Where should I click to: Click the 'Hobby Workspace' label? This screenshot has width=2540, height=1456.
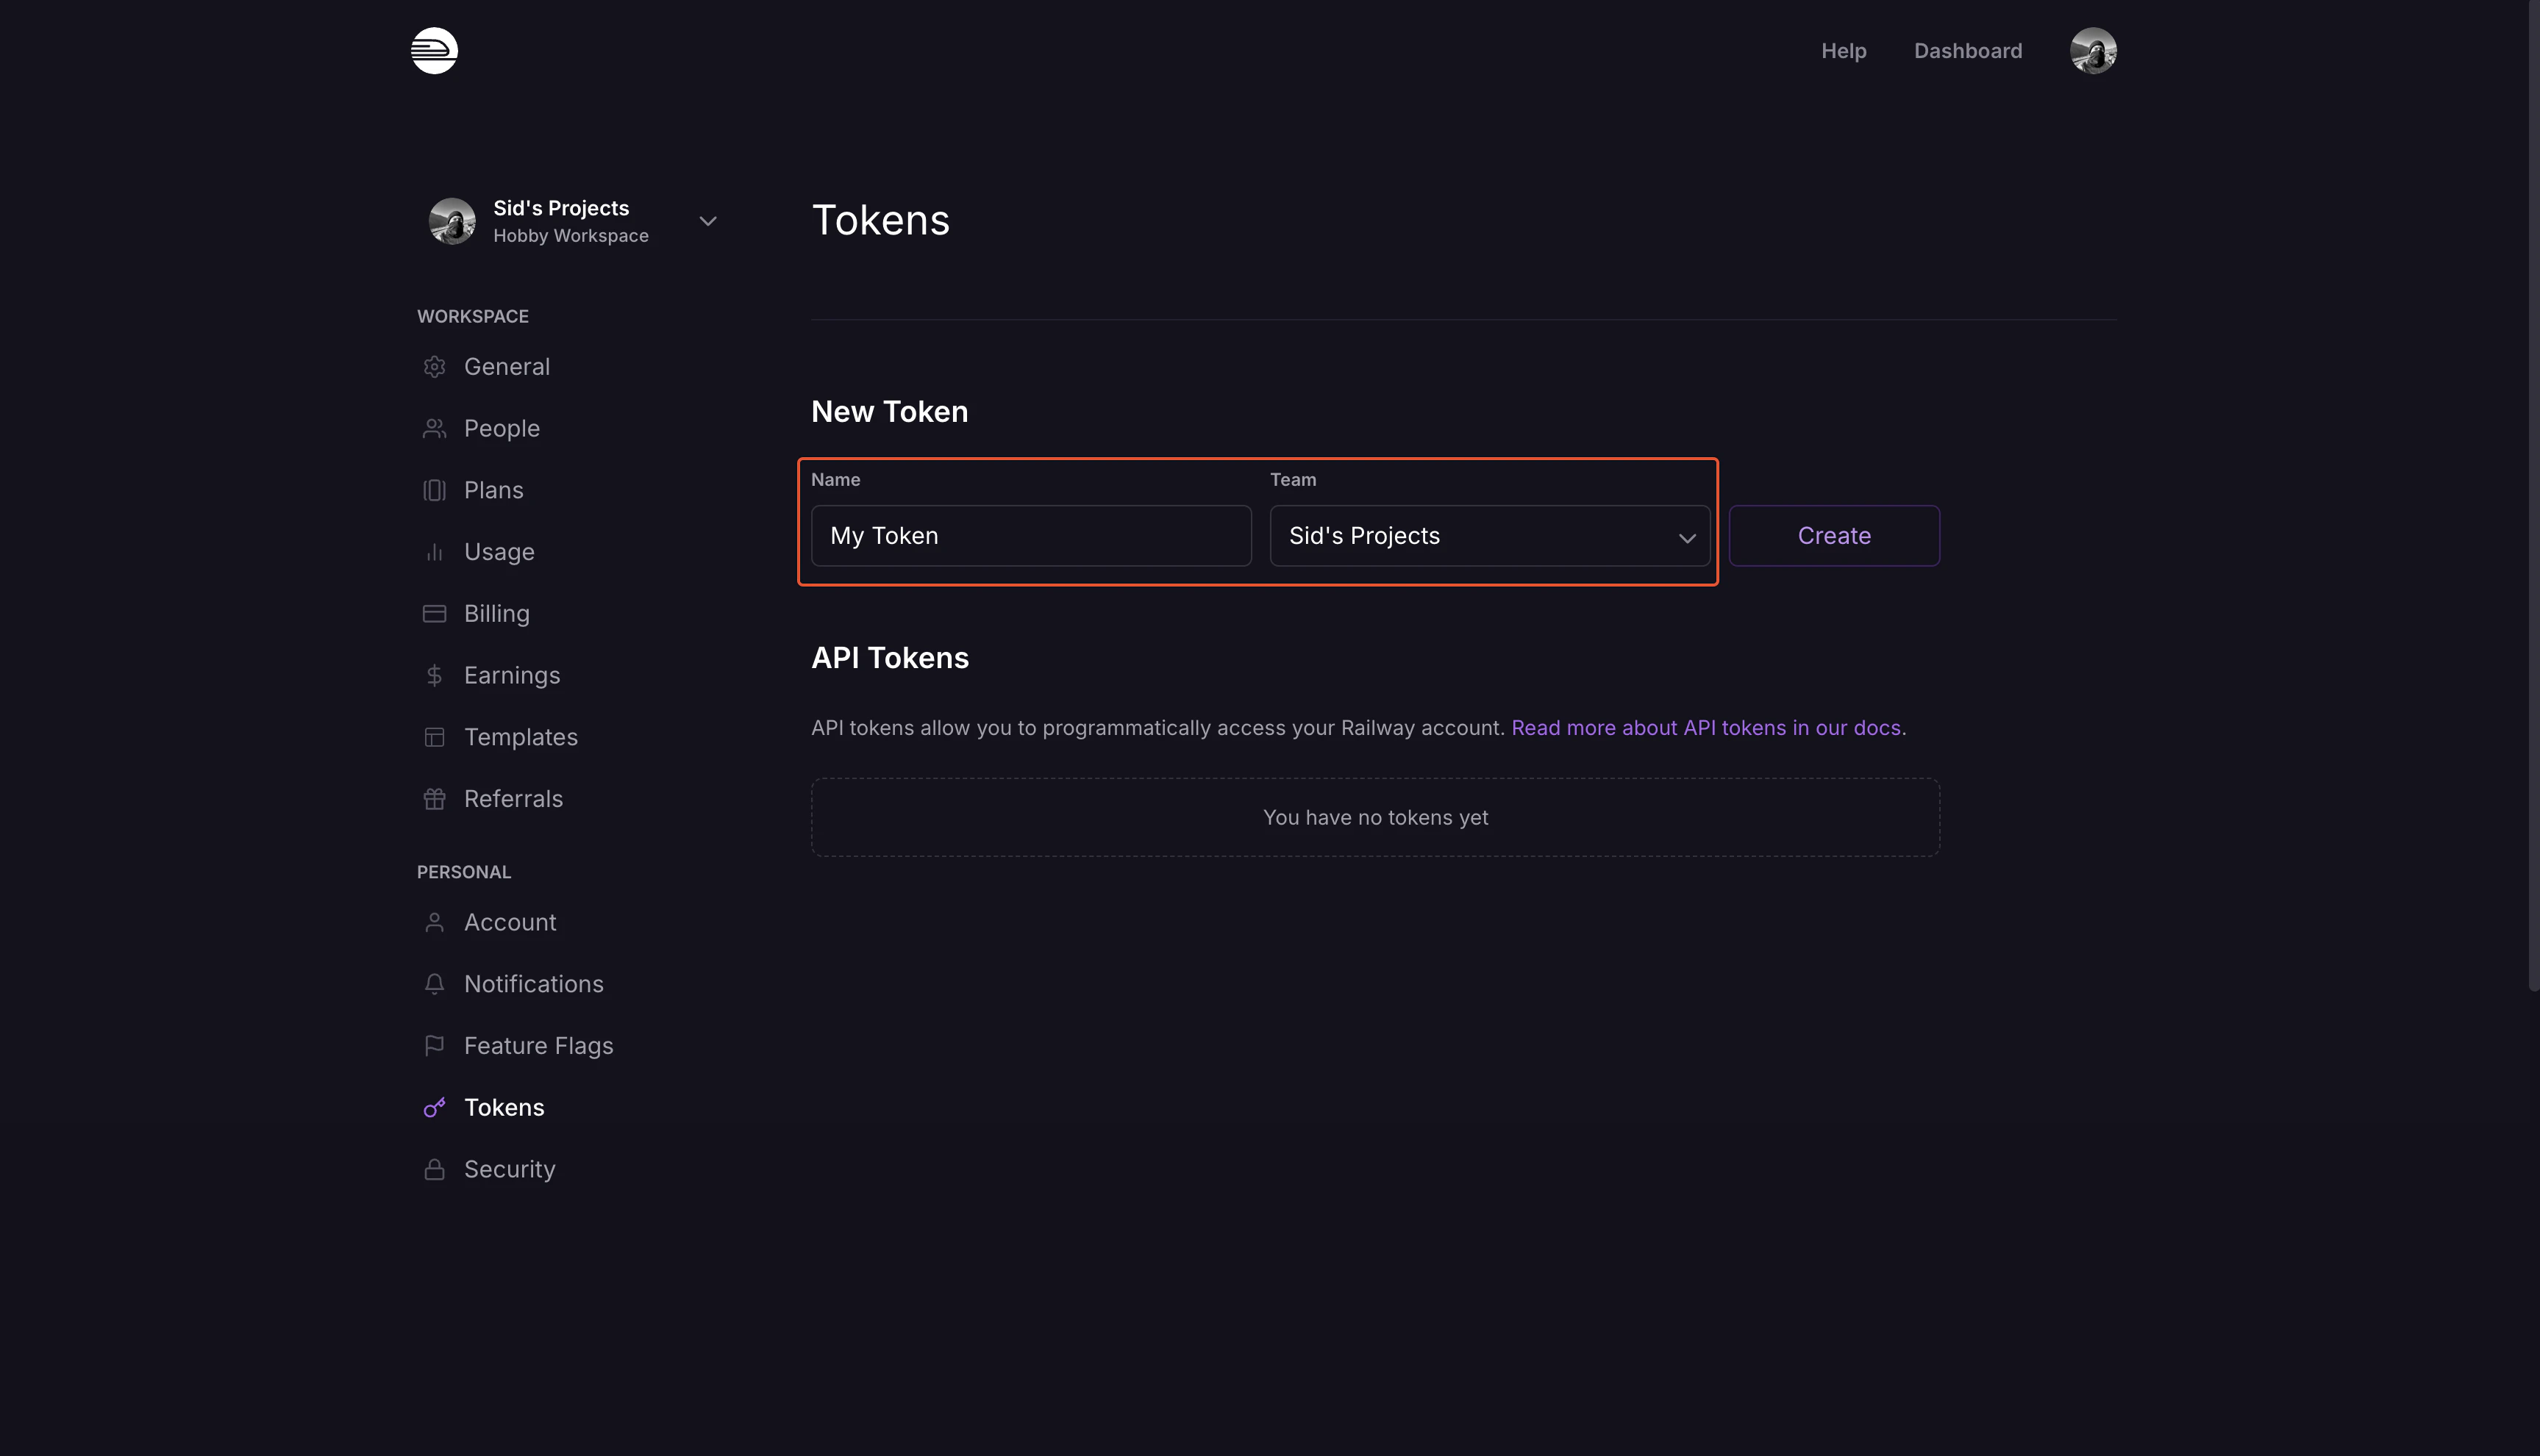(x=571, y=236)
